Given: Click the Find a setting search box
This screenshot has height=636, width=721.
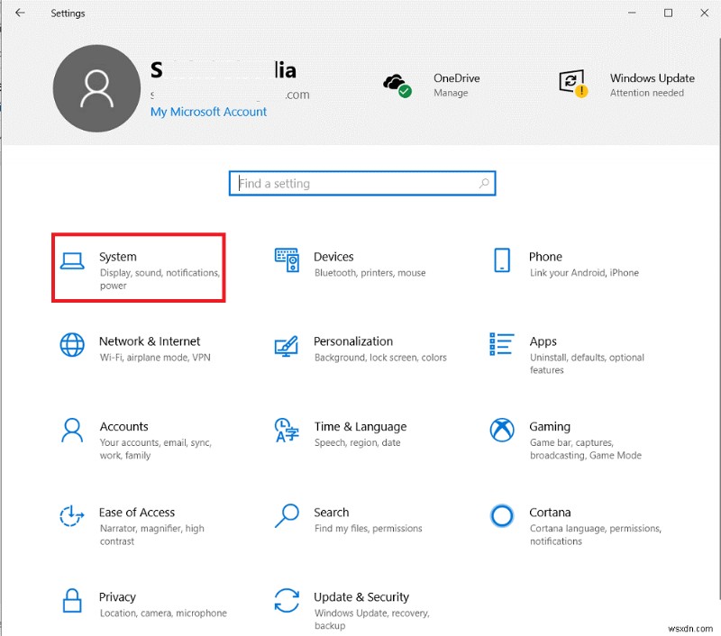Looking at the screenshot, I should click(361, 183).
